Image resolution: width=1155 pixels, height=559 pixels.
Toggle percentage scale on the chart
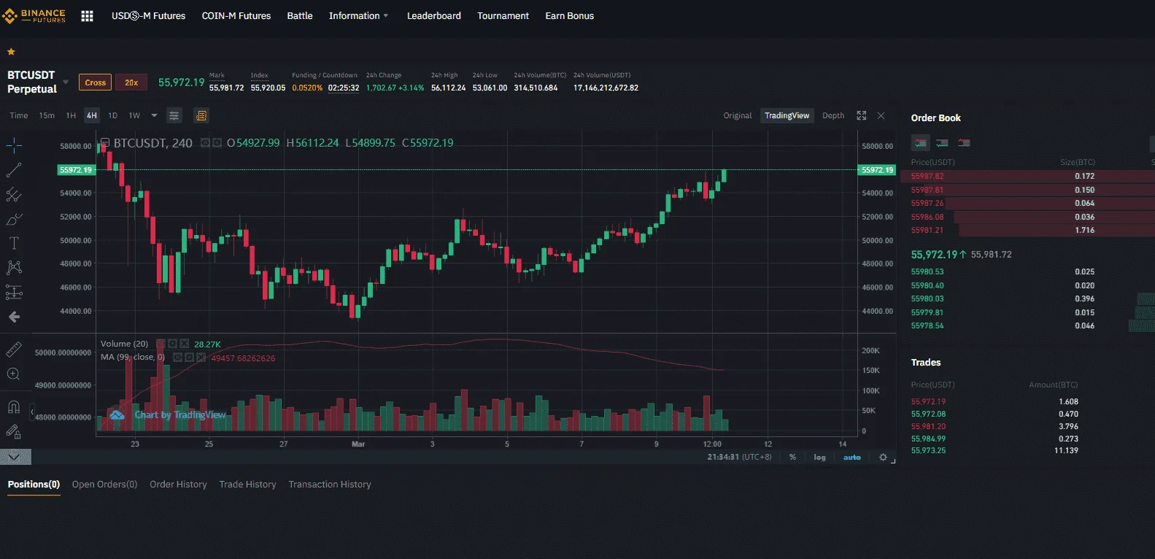click(792, 457)
